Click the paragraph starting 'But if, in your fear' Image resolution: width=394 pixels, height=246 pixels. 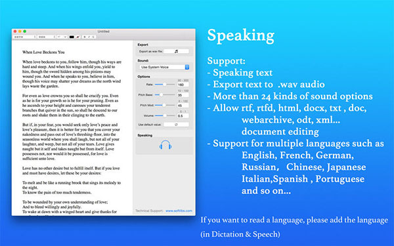coord(71,142)
